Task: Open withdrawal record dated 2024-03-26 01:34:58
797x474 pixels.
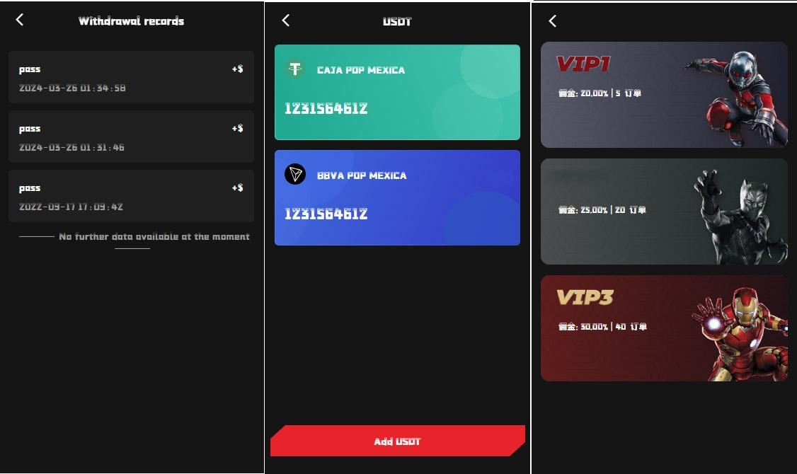Action: 131,77
